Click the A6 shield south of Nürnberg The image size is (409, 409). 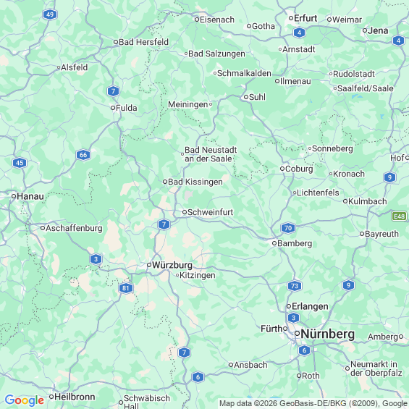click(305, 350)
